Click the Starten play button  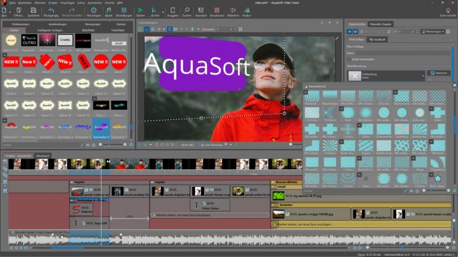[x=140, y=11]
